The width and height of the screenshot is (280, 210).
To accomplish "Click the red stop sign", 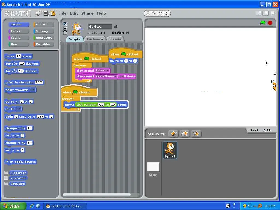I will 270,23.
